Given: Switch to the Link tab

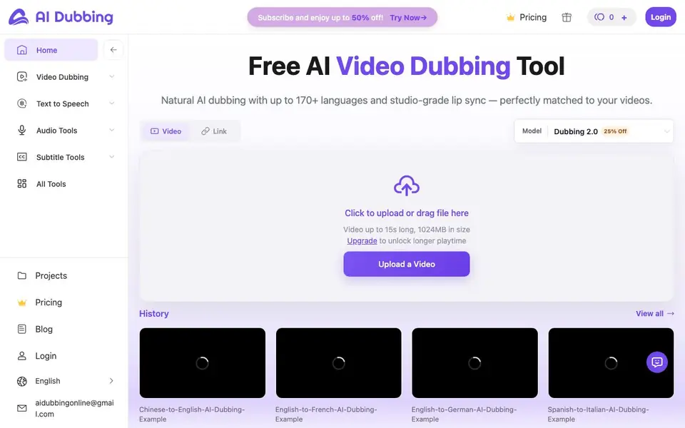Looking at the screenshot, I should tap(214, 131).
